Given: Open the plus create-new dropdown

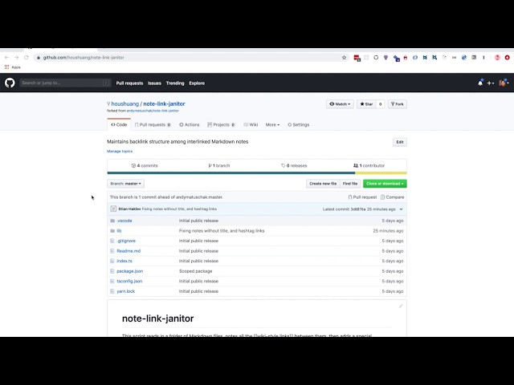Looking at the screenshot, I should [491, 83].
